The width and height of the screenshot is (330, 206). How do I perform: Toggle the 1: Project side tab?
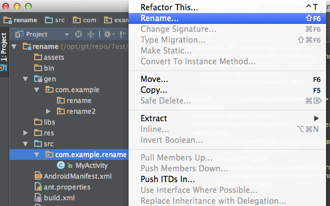tap(4, 47)
